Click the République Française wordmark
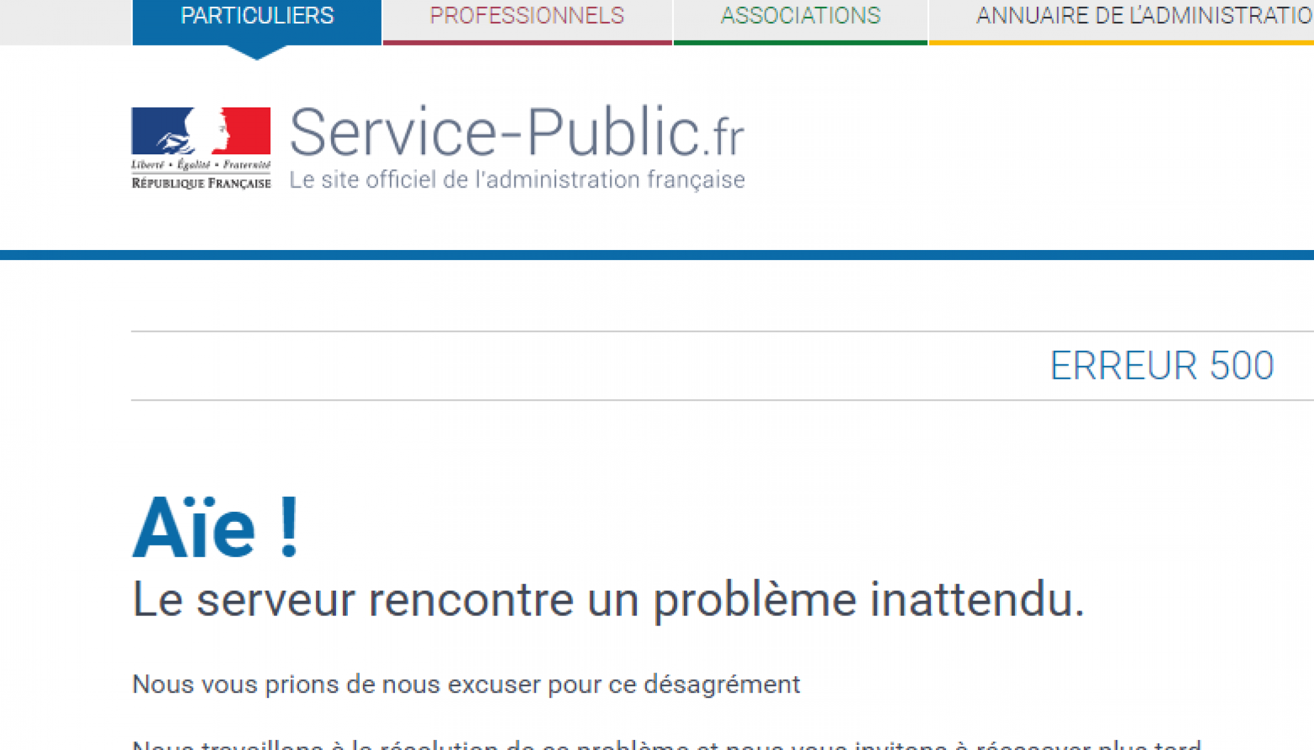1314x750 pixels. pos(200,183)
